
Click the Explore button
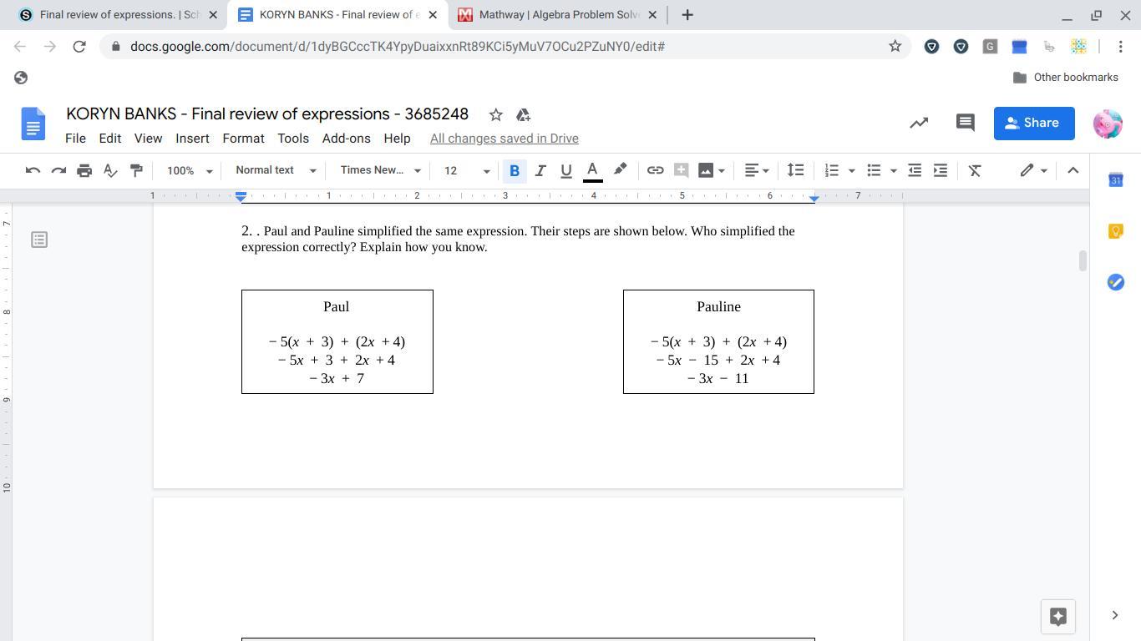tap(1058, 616)
